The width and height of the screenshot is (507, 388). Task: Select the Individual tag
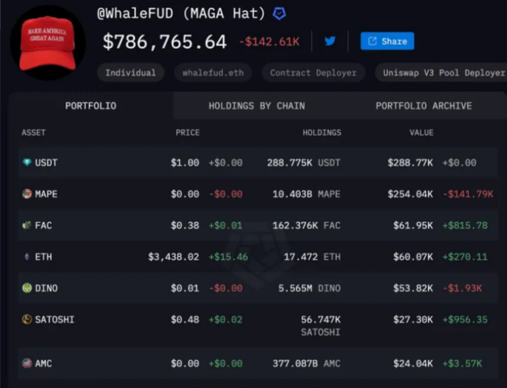coord(130,73)
